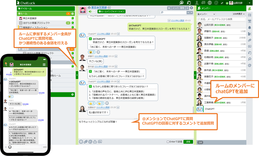Open the reaction list icon under slogan reply
Screen dimensions: 259x156
click(98, 52)
